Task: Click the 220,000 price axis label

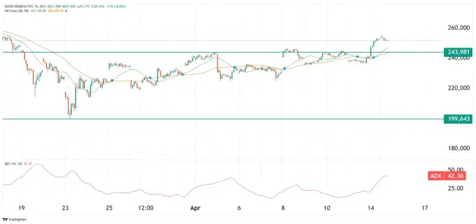Action: [x=459, y=88]
